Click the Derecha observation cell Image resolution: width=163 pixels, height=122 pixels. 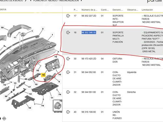click(131, 92)
